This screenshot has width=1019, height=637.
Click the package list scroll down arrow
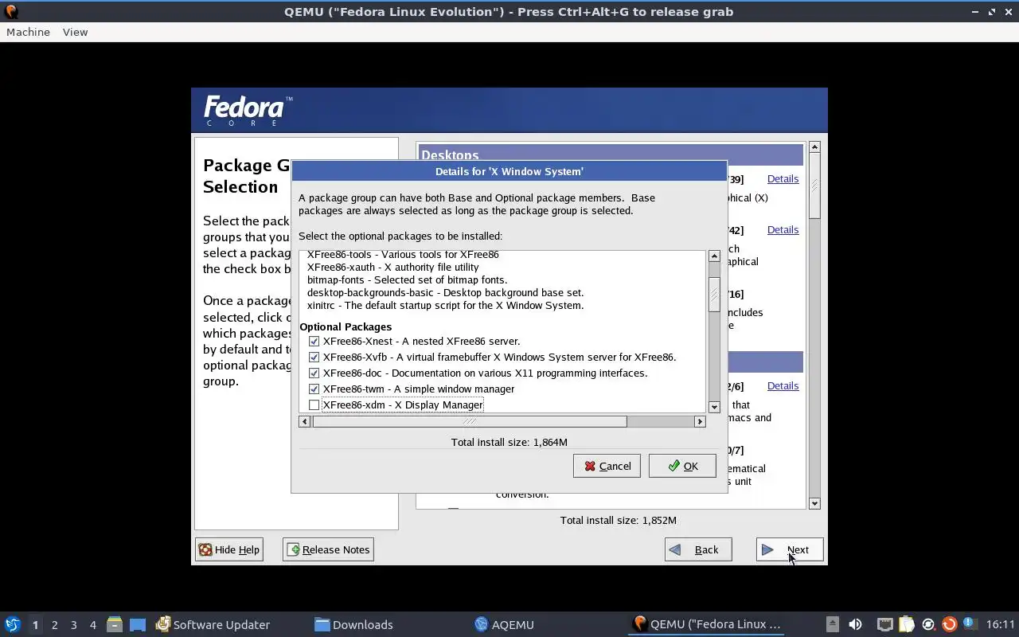pyautogui.click(x=714, y=407)
